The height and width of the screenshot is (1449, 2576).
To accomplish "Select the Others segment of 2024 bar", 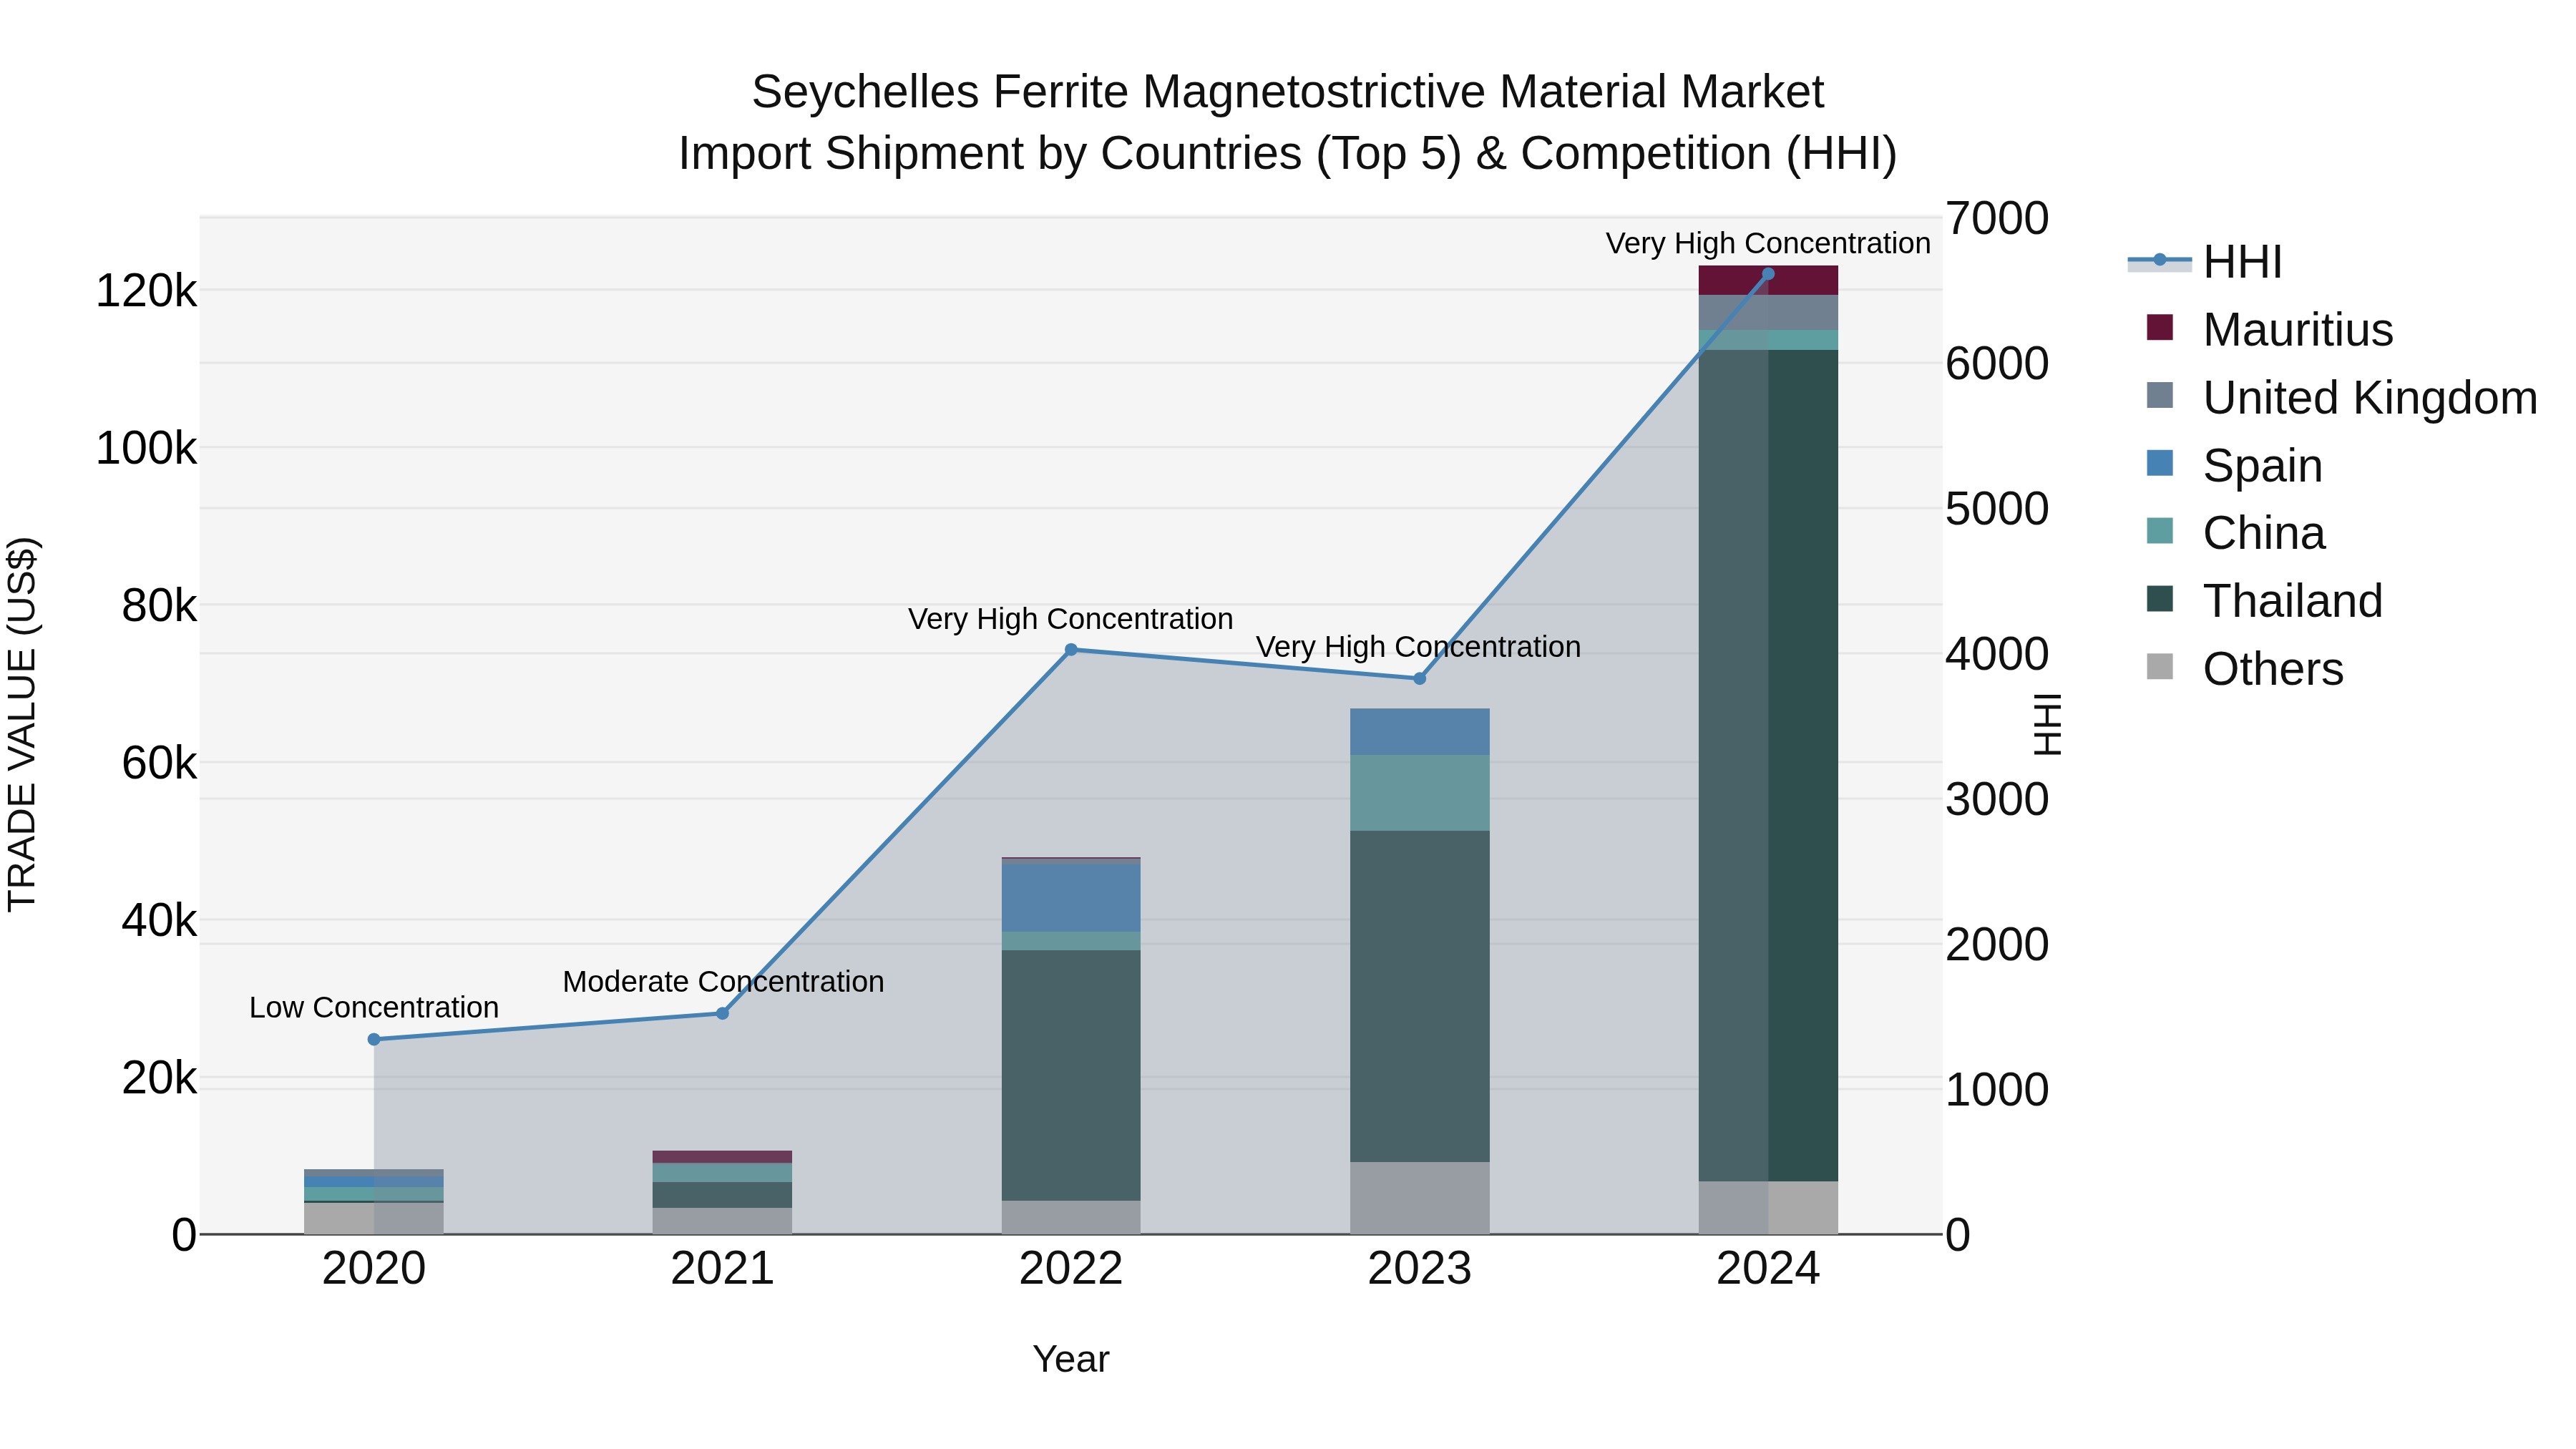I will click(x=1768, y=1208).
